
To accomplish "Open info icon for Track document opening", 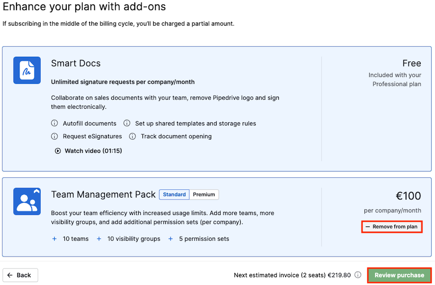I will pos(132,136).
